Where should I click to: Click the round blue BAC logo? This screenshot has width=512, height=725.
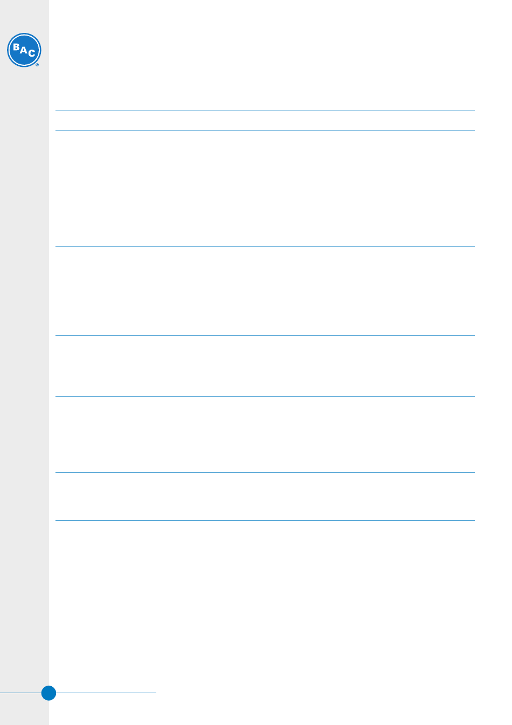tap(24, 50)
